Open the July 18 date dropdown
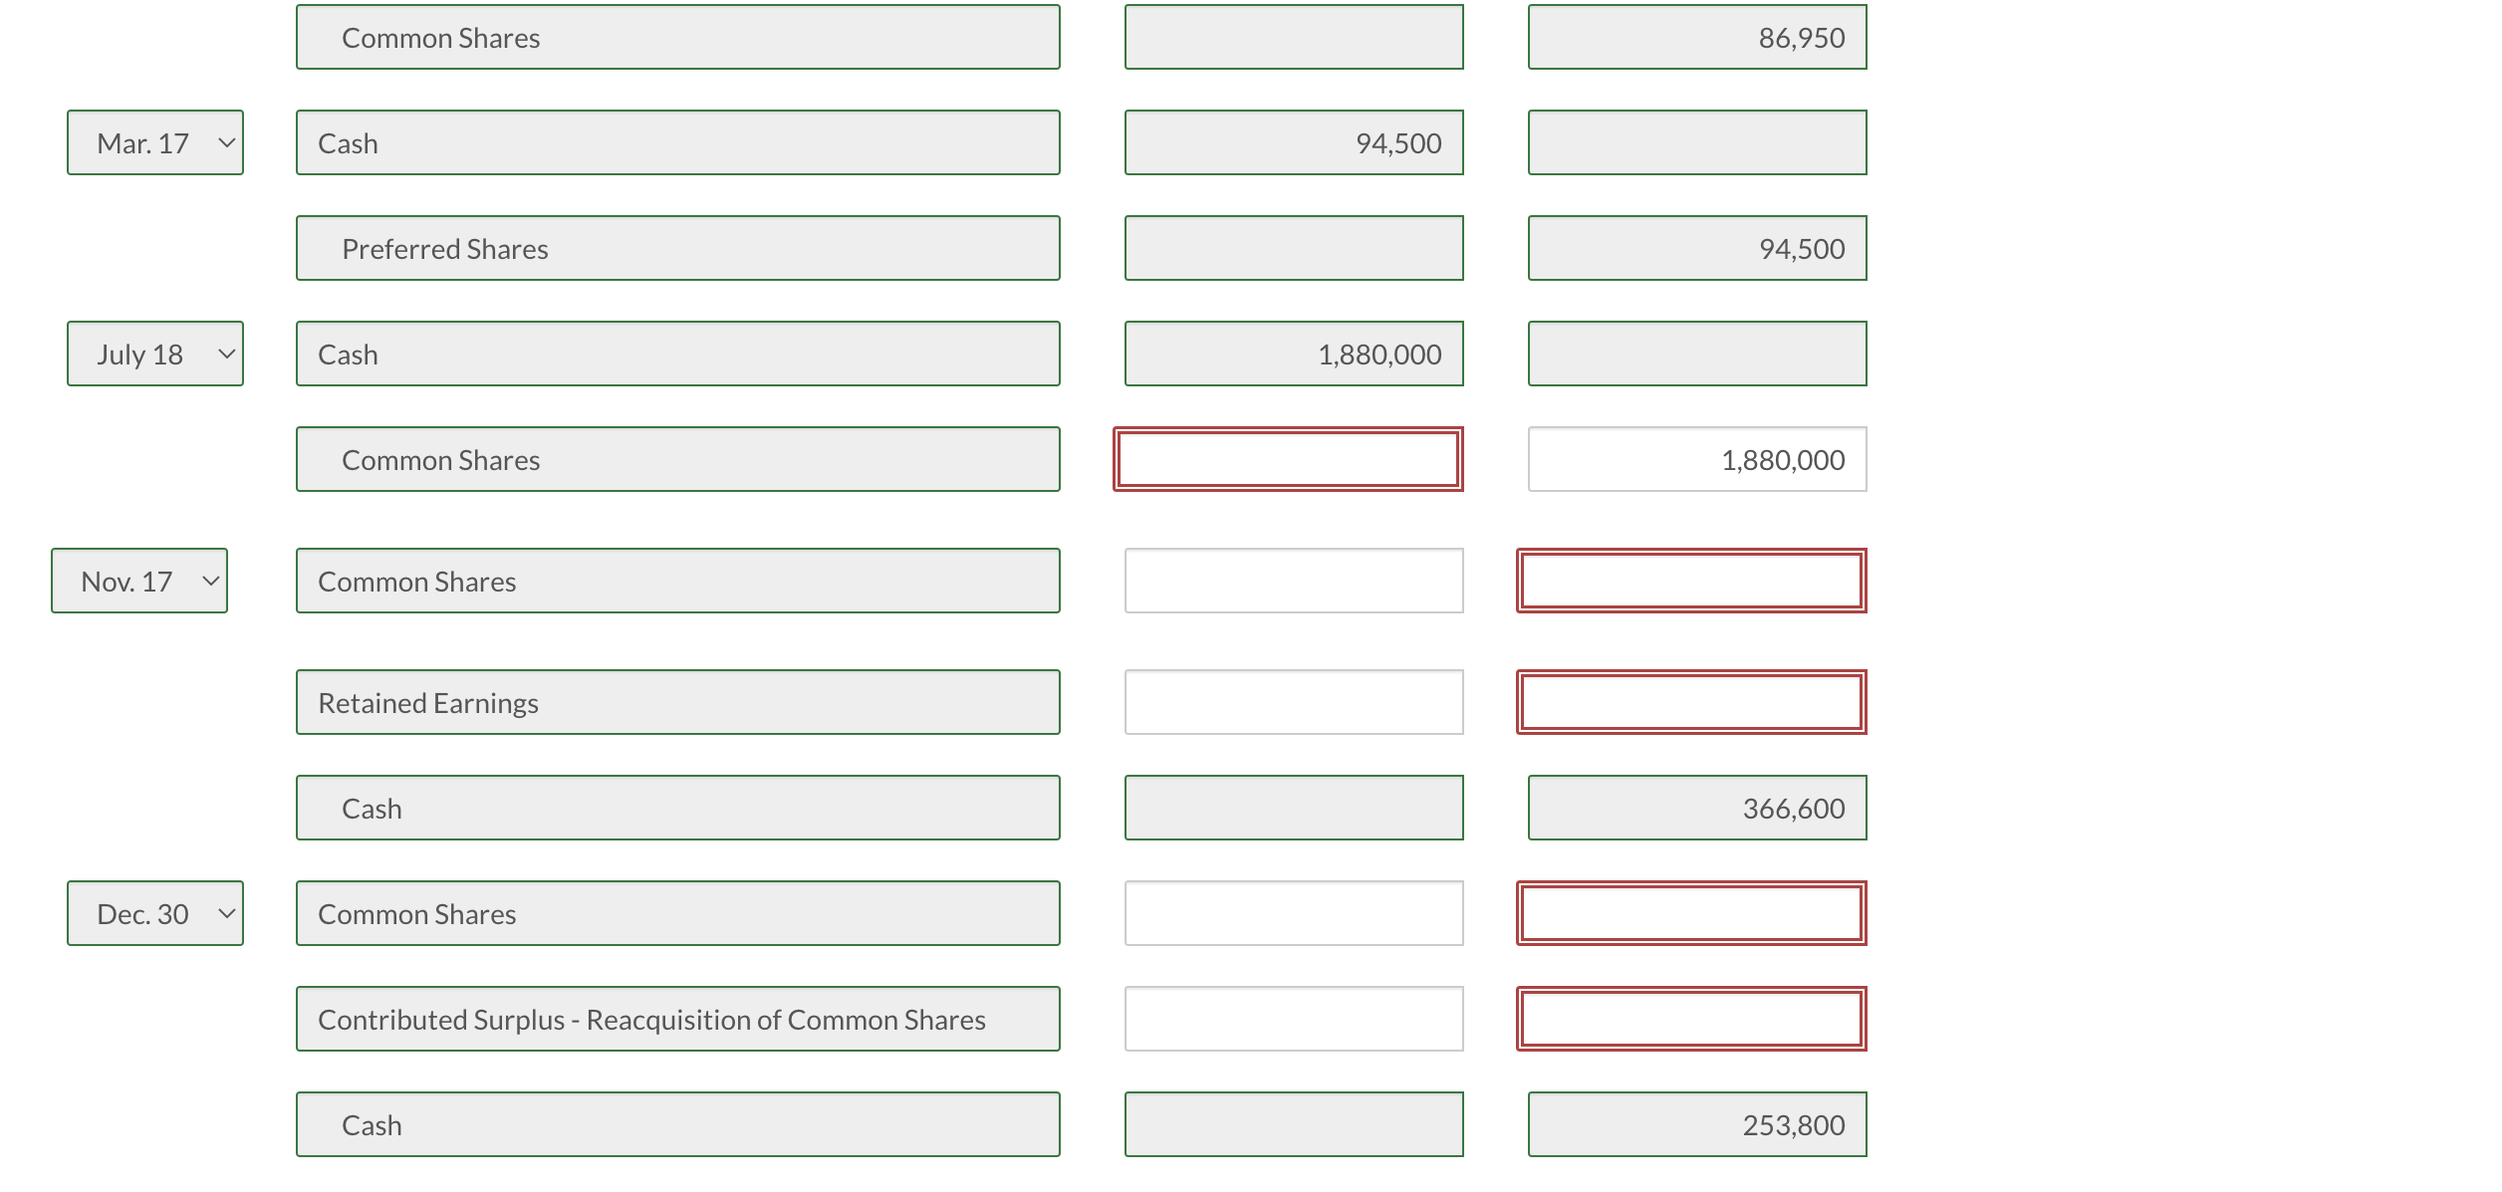Viewport: 2502px width, 1192px height. click(x=154, y=354)
